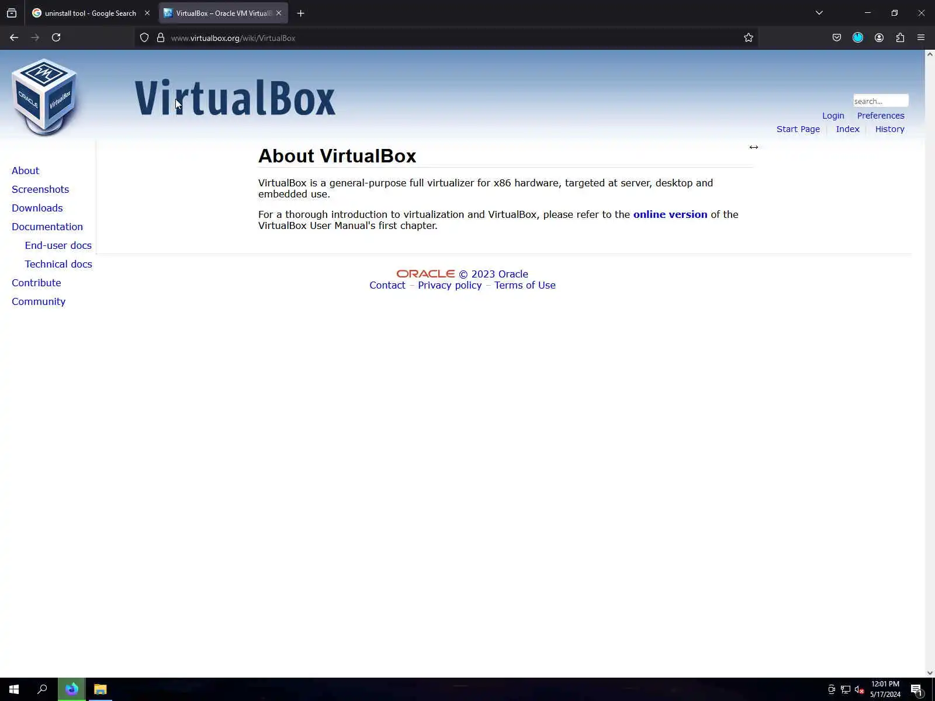Click the muted speaker volume tray icon

pyautogui.click(x=860, y=690)
